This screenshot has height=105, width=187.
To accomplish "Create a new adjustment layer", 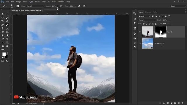I will point(172,103).
